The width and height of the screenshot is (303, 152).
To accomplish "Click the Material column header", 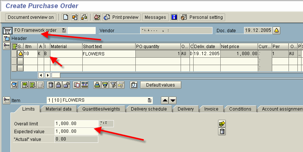I will [x=66, y=47].
